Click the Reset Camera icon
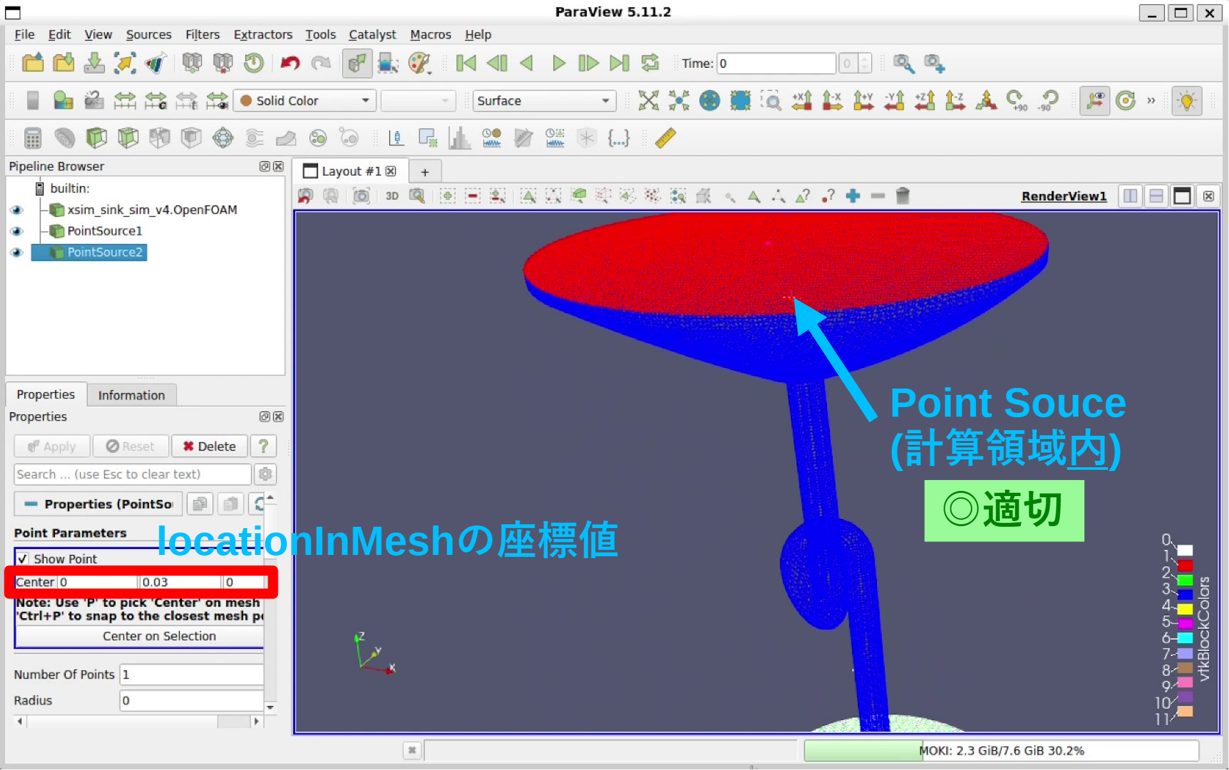1229x770 pixels. tap(648, 100)
